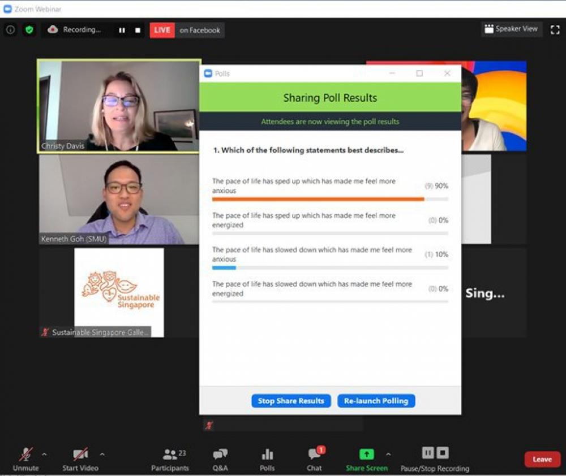Click the blue 10% poll result bar
566x476 pixels.
pos(224,267)
